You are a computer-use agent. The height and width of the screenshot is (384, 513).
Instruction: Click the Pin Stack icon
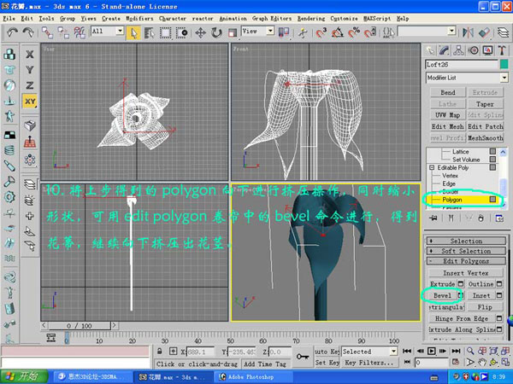tap(433, 218)
